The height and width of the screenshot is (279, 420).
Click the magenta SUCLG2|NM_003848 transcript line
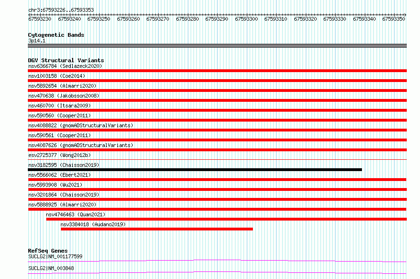[x=217, y=272]
